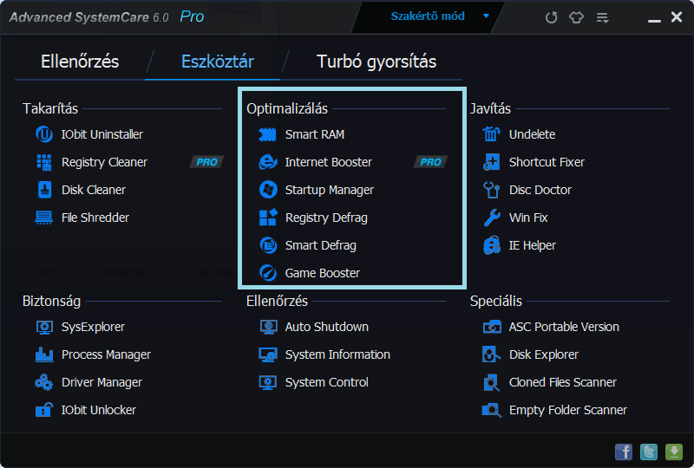Click the Disc Doctor stethoscope icon

click(x=491, y=190)
